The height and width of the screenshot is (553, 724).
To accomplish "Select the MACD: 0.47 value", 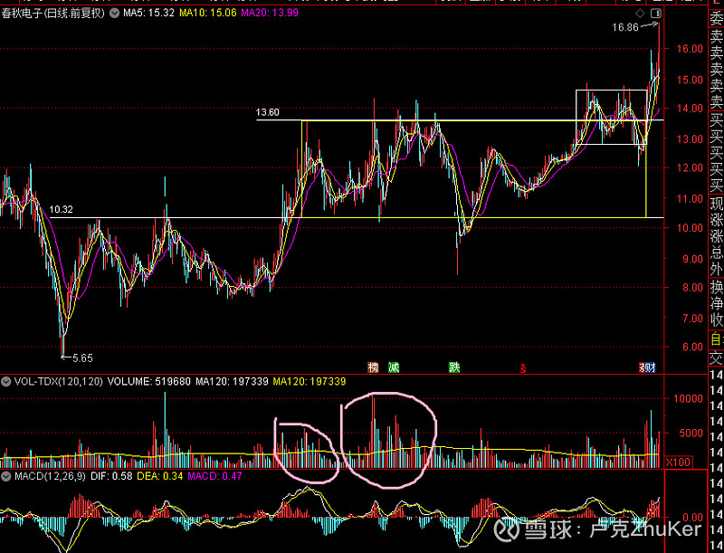I will coord(214,476).
